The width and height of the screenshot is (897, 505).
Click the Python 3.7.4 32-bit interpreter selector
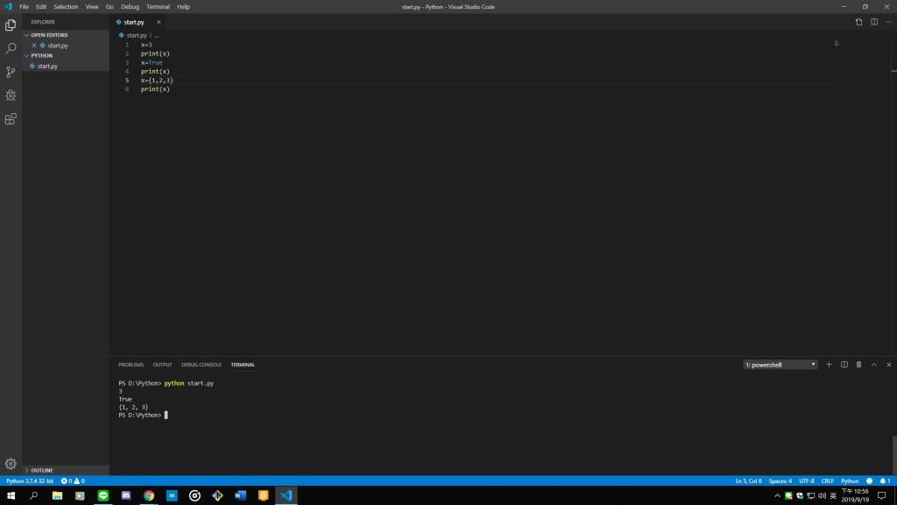point(30,481)
